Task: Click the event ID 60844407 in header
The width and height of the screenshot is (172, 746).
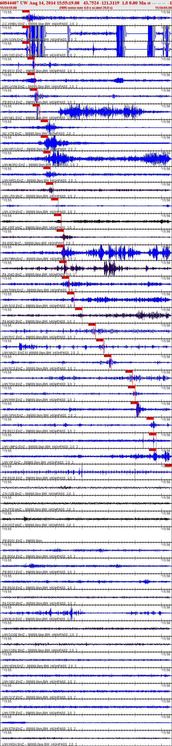Action: pyautogui.click(x=10, y=3)
